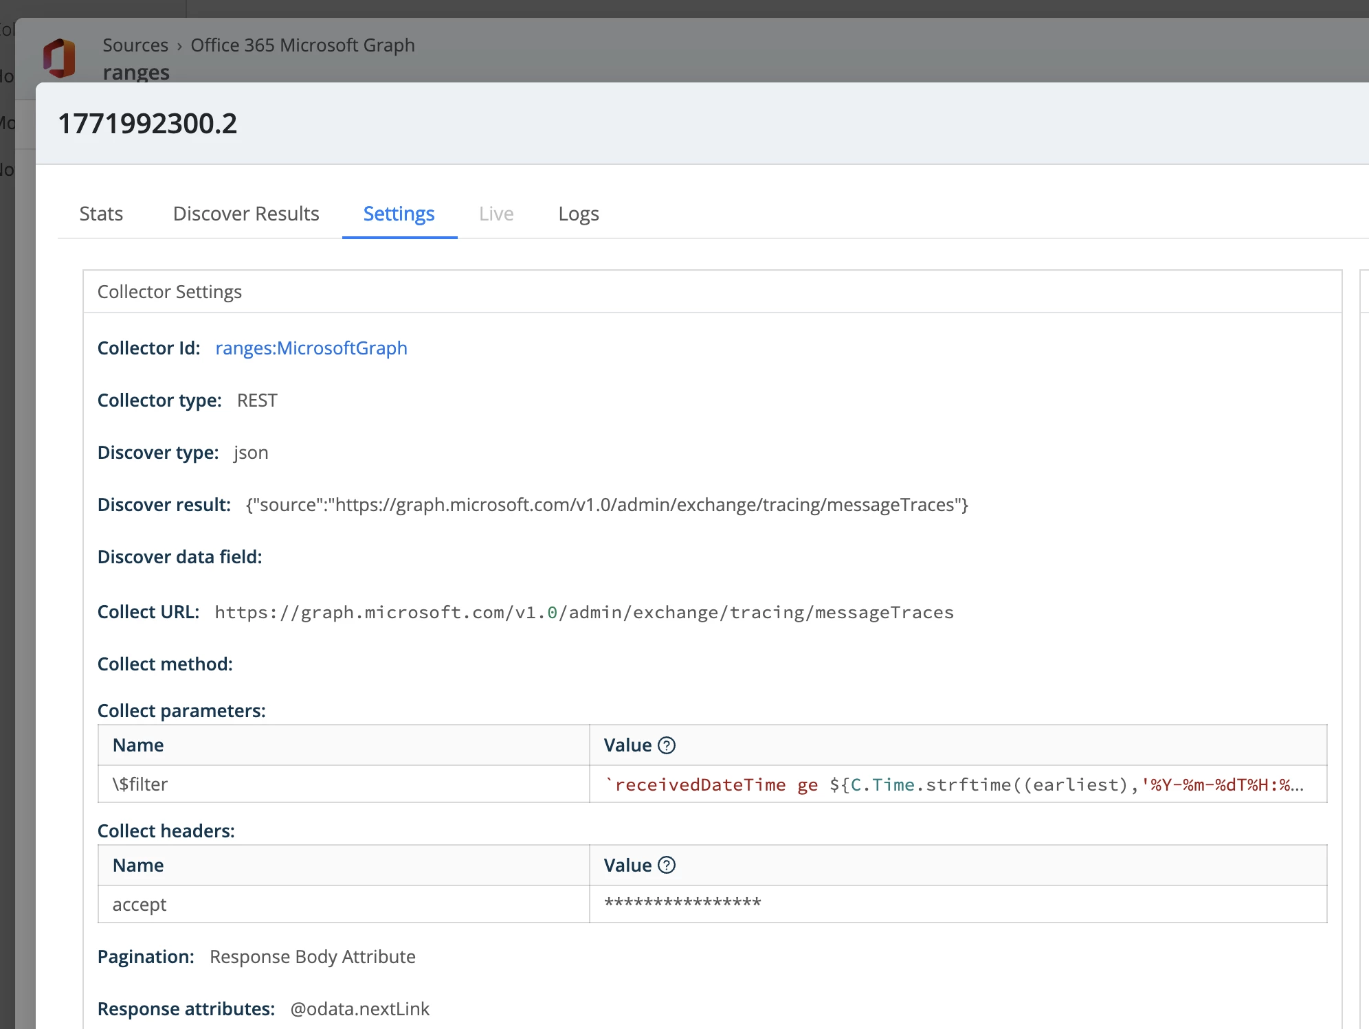Click the Sources breadcrumb link

(x=135, y=45)
